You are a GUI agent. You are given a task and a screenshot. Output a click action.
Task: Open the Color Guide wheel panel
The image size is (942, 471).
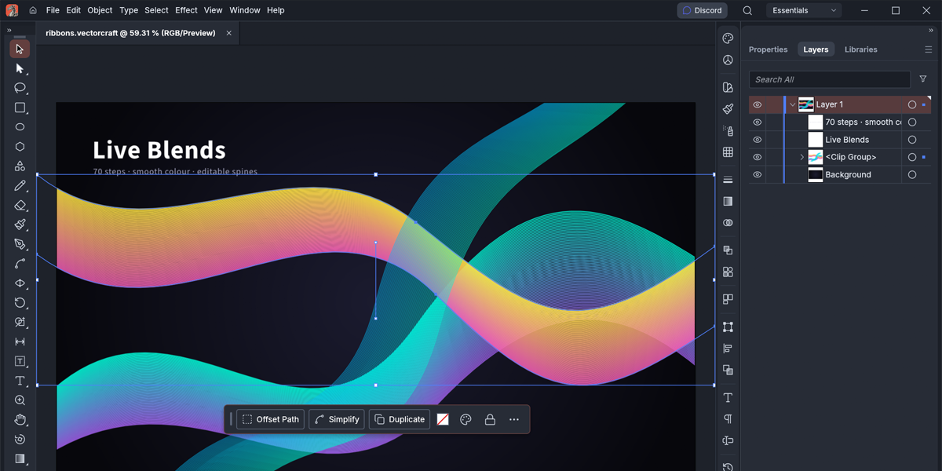click(x=728, y=60)
